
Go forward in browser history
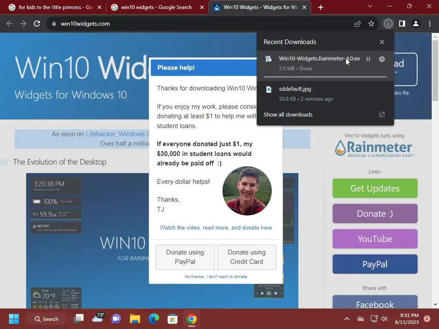click(23, 24)
